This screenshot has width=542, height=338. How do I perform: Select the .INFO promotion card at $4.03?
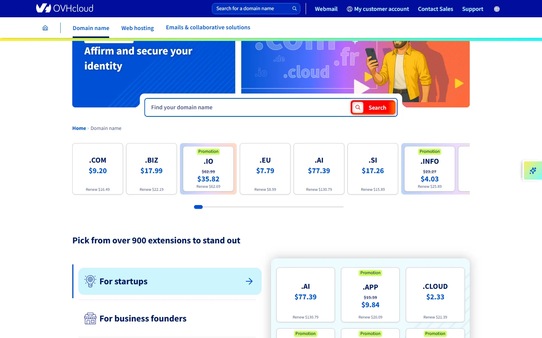[x=430, y=169]
